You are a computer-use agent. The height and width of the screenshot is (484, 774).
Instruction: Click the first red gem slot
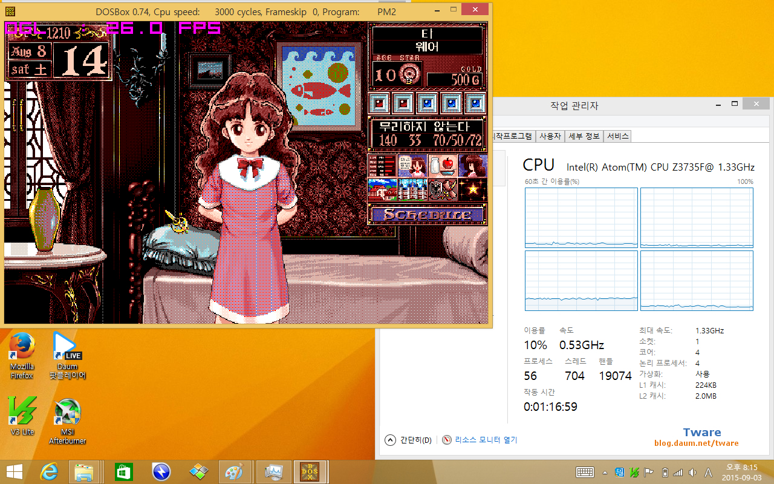[379, 103]
